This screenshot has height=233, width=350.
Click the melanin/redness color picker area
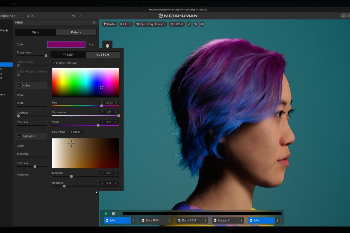86,153
